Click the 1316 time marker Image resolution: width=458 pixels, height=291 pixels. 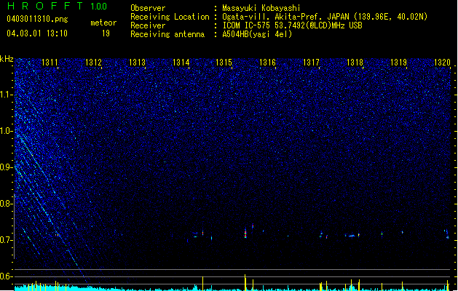(267, 63)
